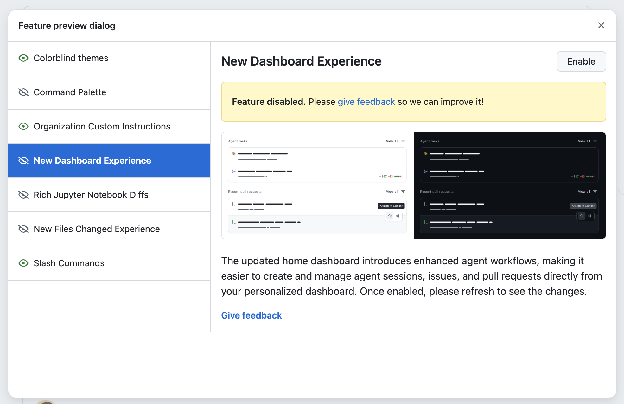Click the crossed-eye icon beside New Dashboard Experience
624x404 pixels.
tap(23, 161)
